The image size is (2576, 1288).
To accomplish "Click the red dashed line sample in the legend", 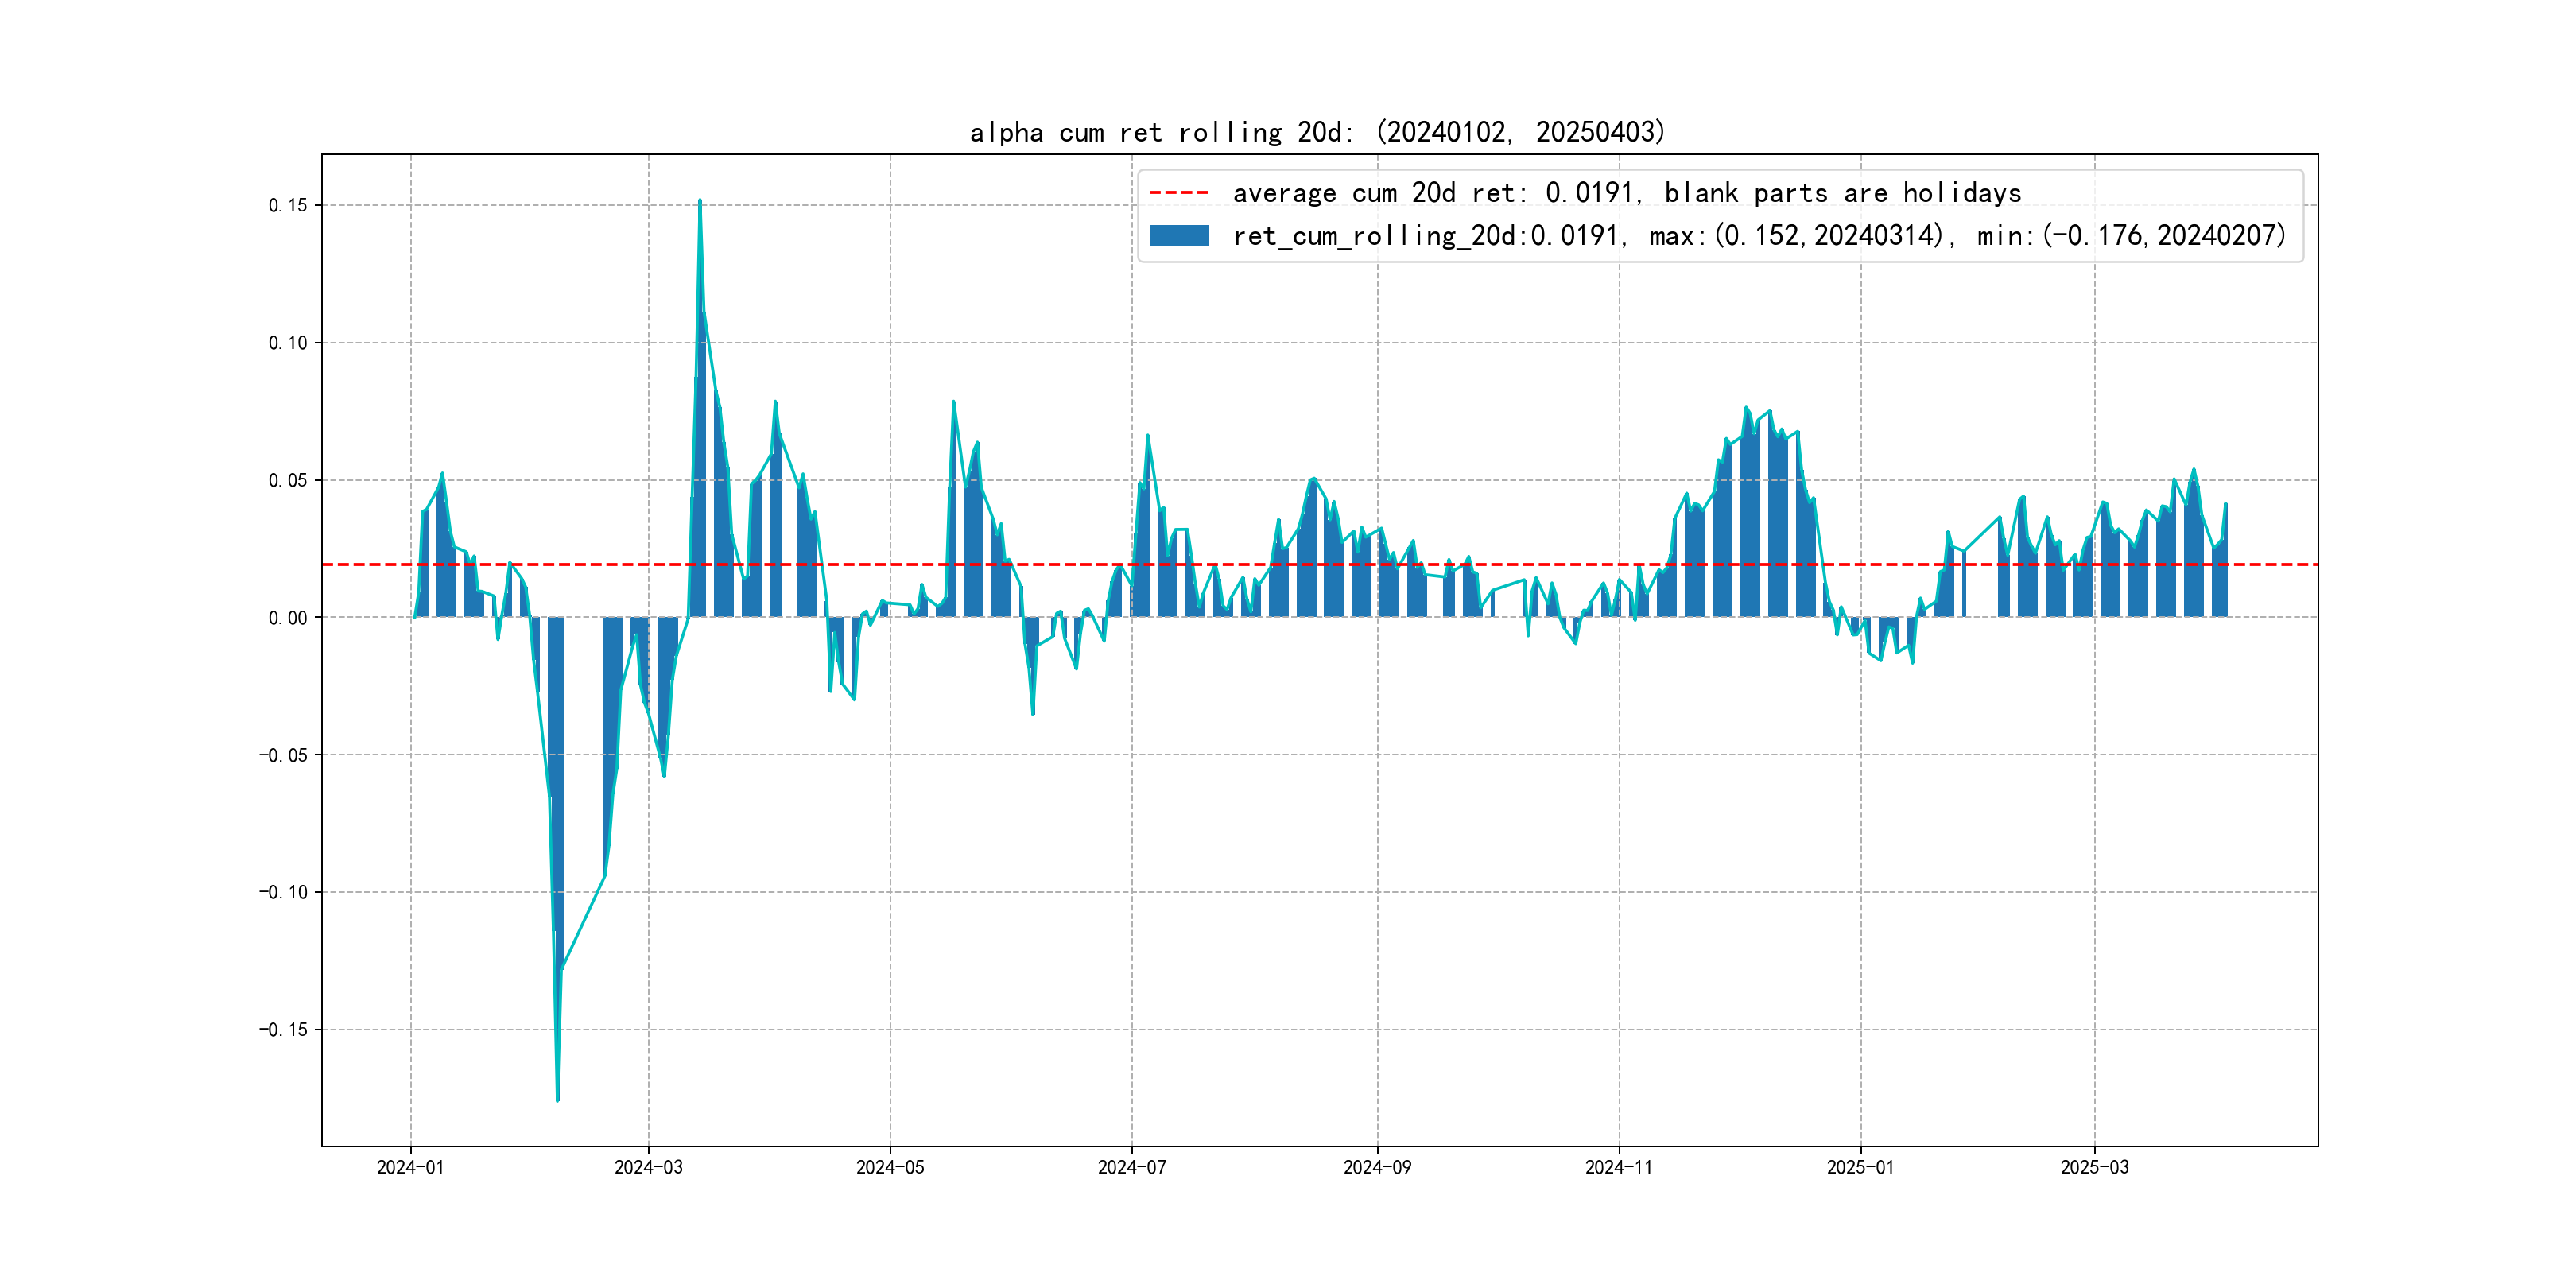I will click(1178, 192).
